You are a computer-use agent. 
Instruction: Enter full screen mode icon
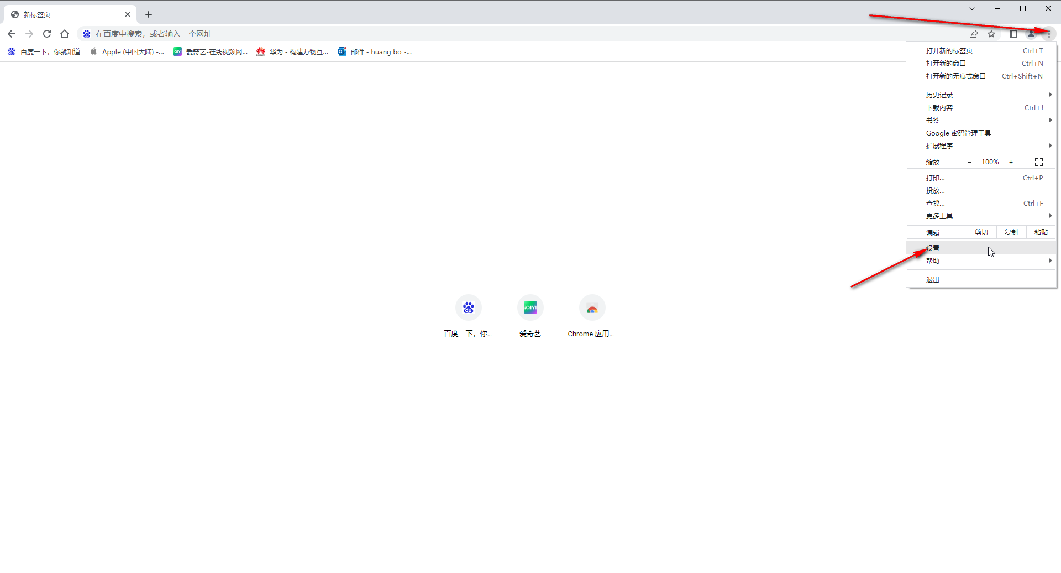coord(1039,162)
